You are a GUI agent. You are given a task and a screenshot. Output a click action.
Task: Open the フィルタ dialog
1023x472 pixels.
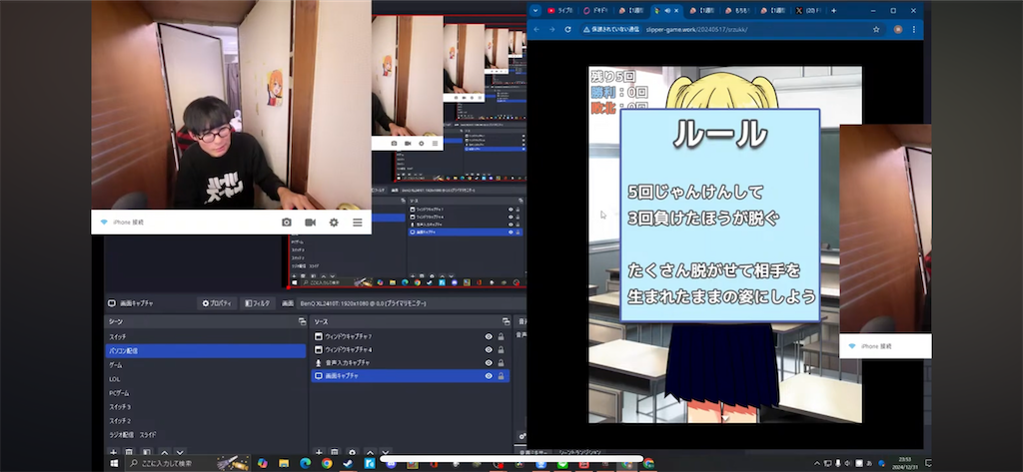(x=257, y=303)
